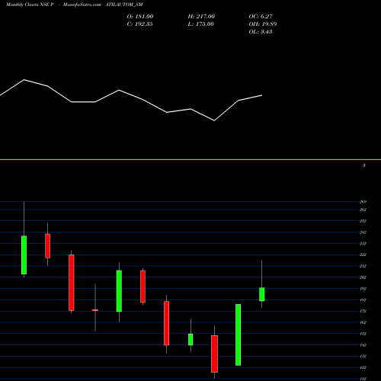Click the '3' label below orange line
This screenshot has width=381, height=381.
[x=364, y=165]
